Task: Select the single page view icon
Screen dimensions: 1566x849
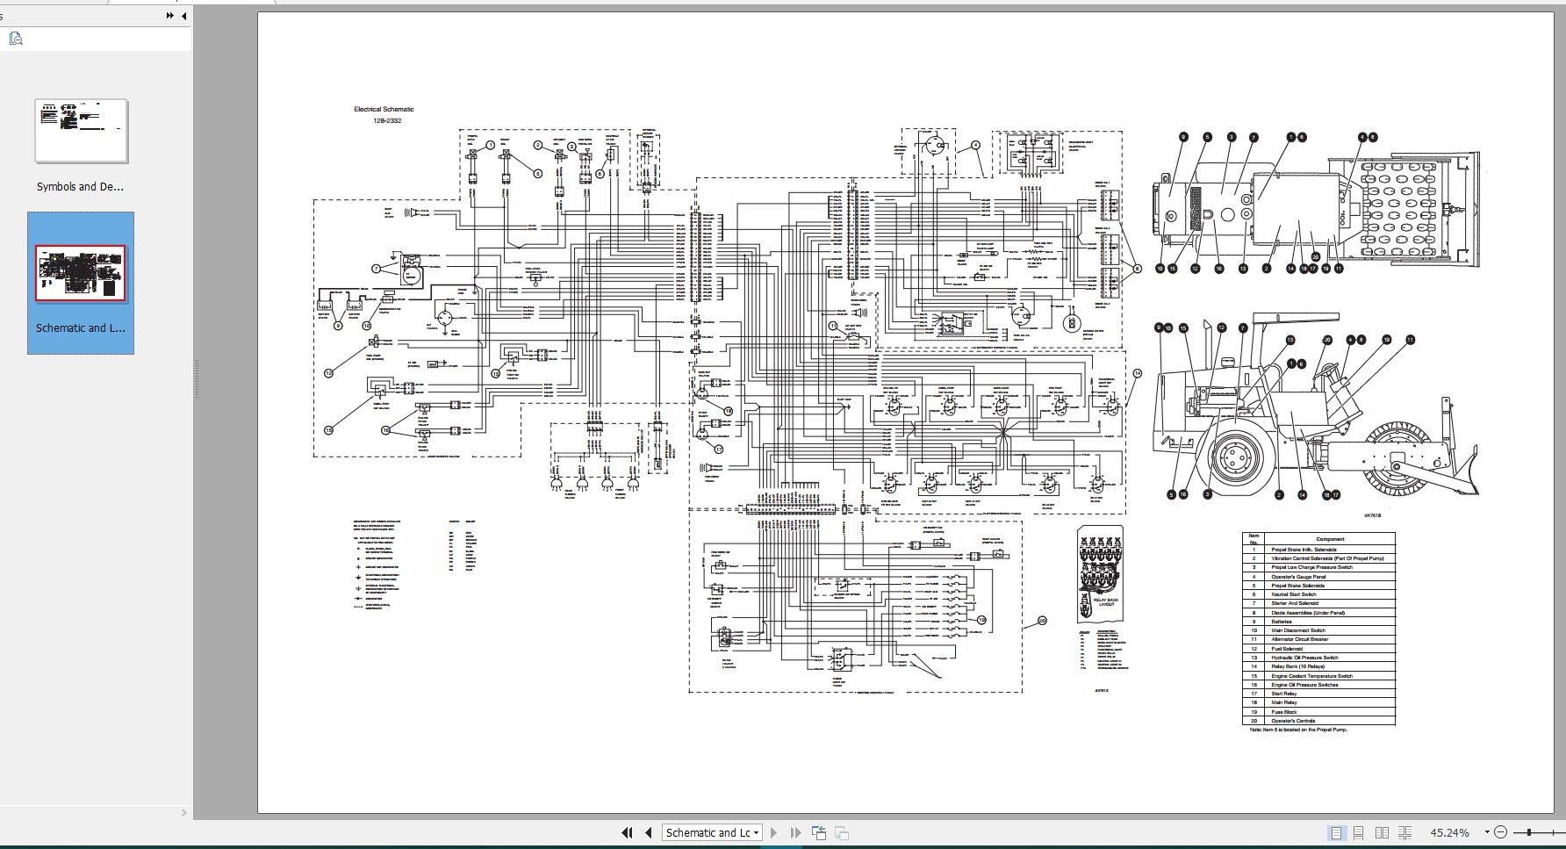Action: (1337, 832)
